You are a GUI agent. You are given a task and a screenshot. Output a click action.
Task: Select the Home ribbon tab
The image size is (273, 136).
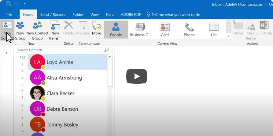[x=28, y=14]
